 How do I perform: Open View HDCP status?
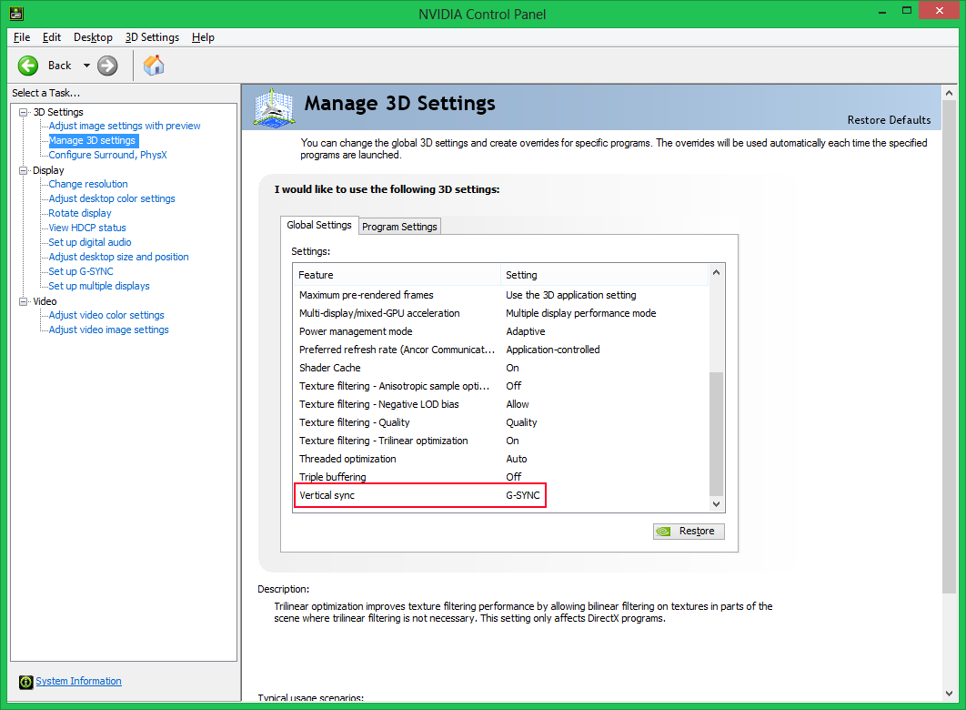click(x=87, y=228)
